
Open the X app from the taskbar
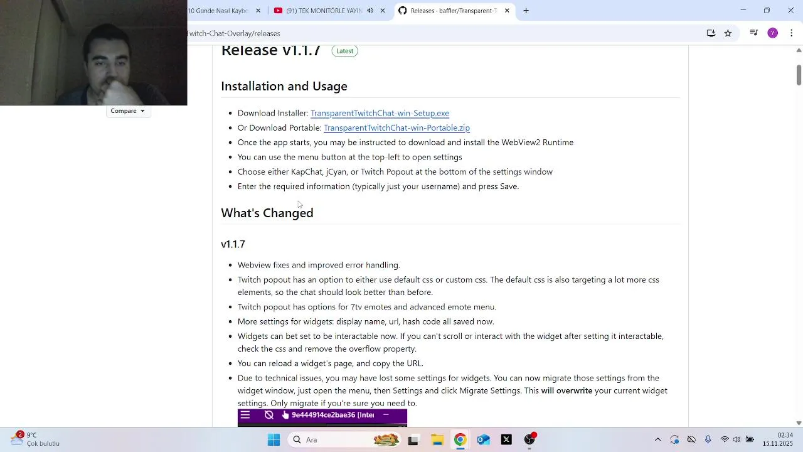[x=506, y=440]
